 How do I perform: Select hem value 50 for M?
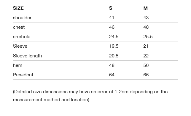pos(146,65)
